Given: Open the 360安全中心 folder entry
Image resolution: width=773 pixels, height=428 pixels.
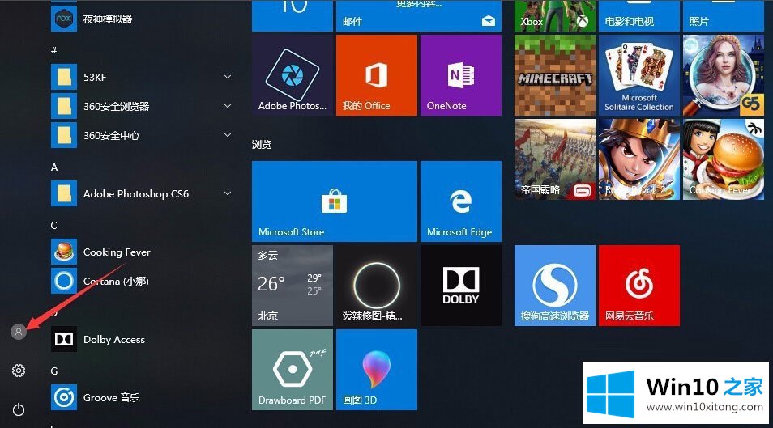Looking at the screenshot, I should pos(142,135).
